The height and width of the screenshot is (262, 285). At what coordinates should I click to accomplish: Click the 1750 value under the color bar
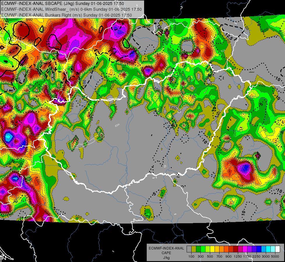coord(247,256)
